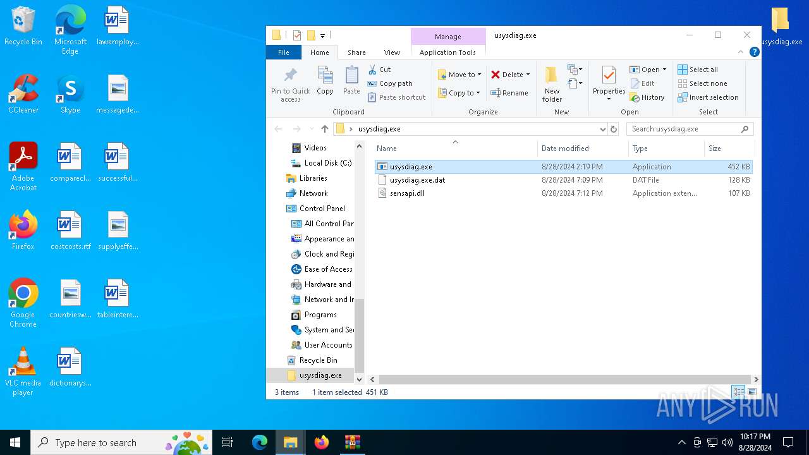Switch to Details view layout
The width and height of the screenshot is (809, 455).
[738, 392]
